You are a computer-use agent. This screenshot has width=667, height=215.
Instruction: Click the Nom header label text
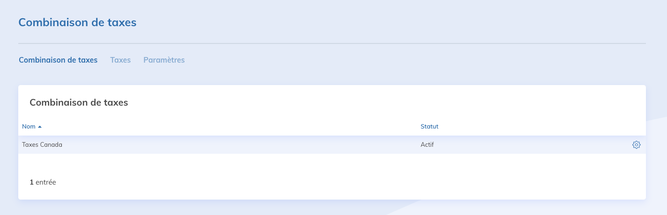click(29, 127)
